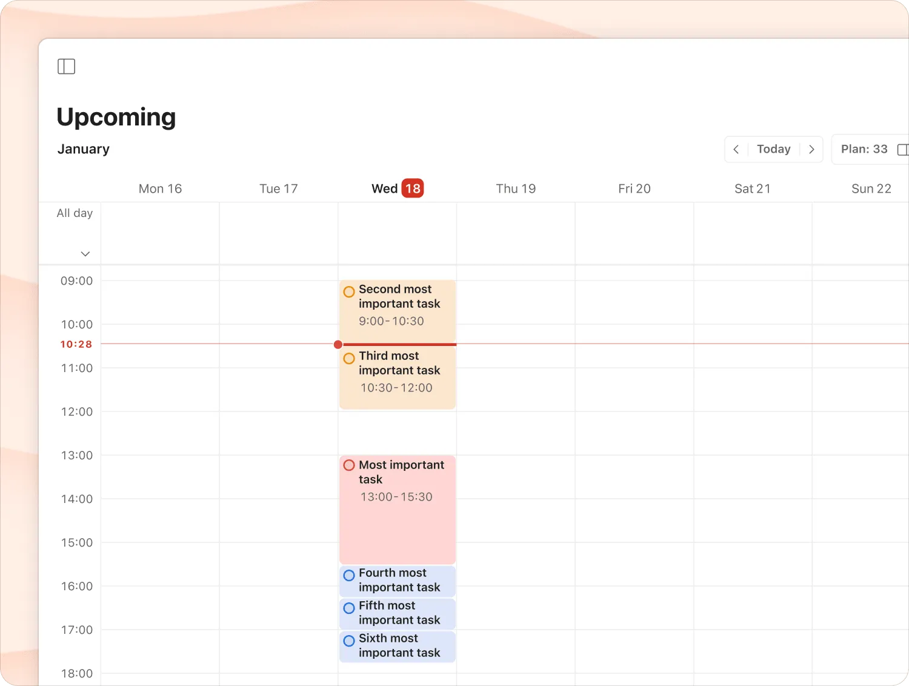
Task: Click the 10:28 current time marker dot
Action: 338,345
